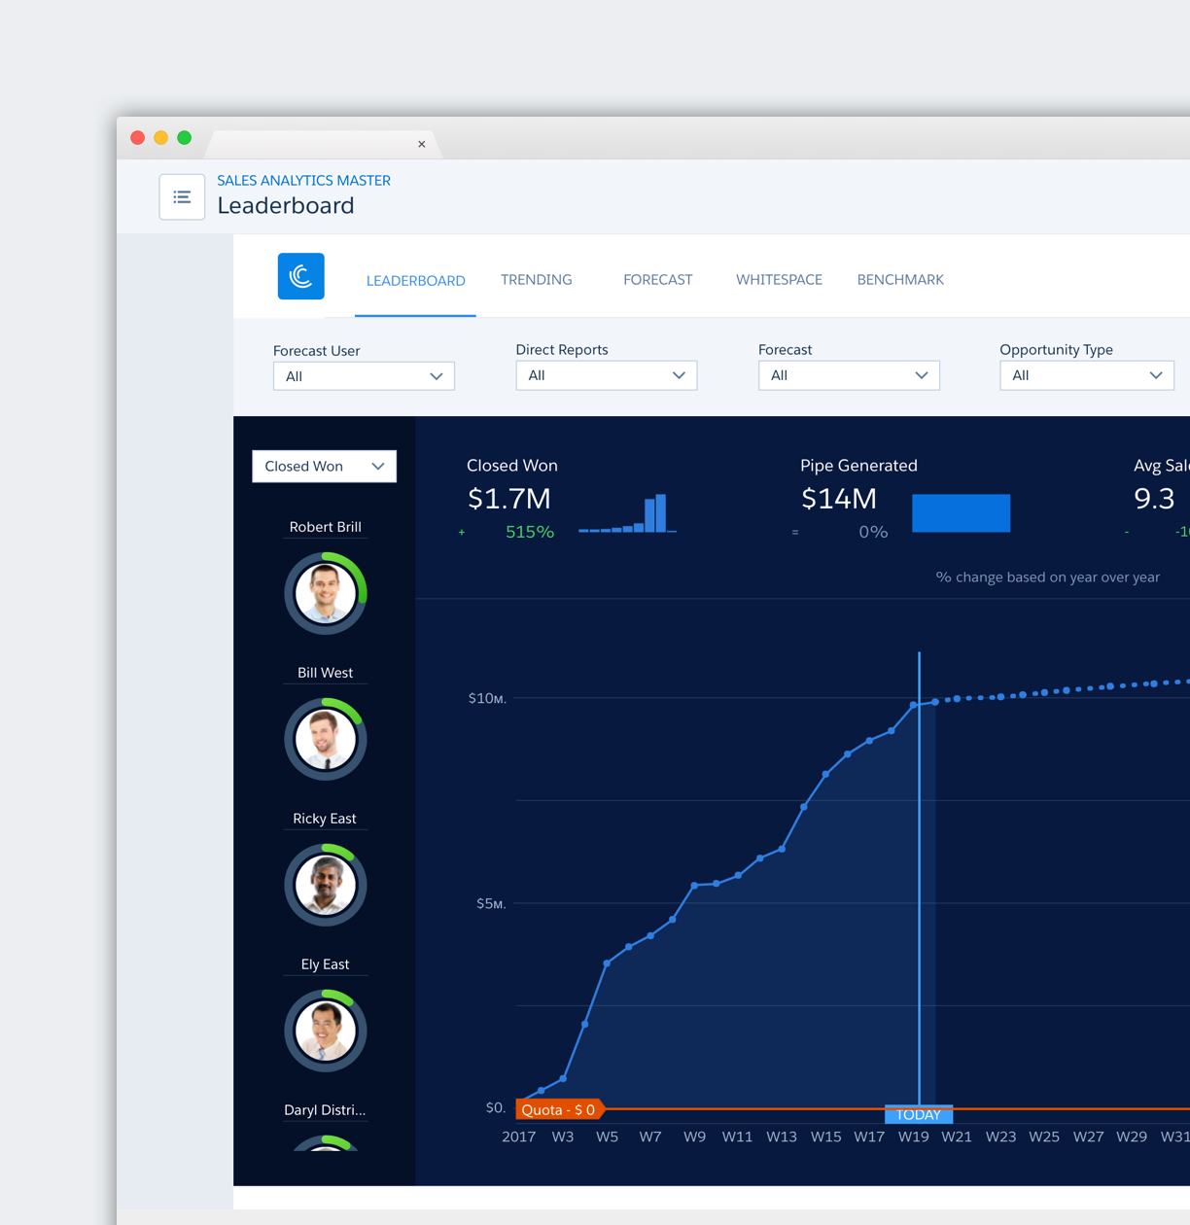Open the Forecast tab
Image resolution: width=1190 pixels, height=1225 pixels.
657,280
